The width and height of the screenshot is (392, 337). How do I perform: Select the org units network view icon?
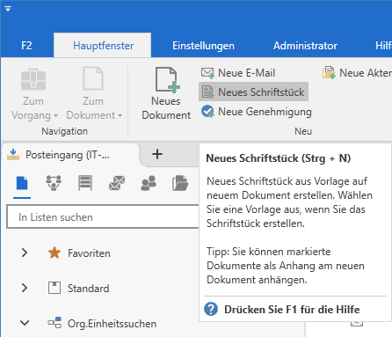54,183
